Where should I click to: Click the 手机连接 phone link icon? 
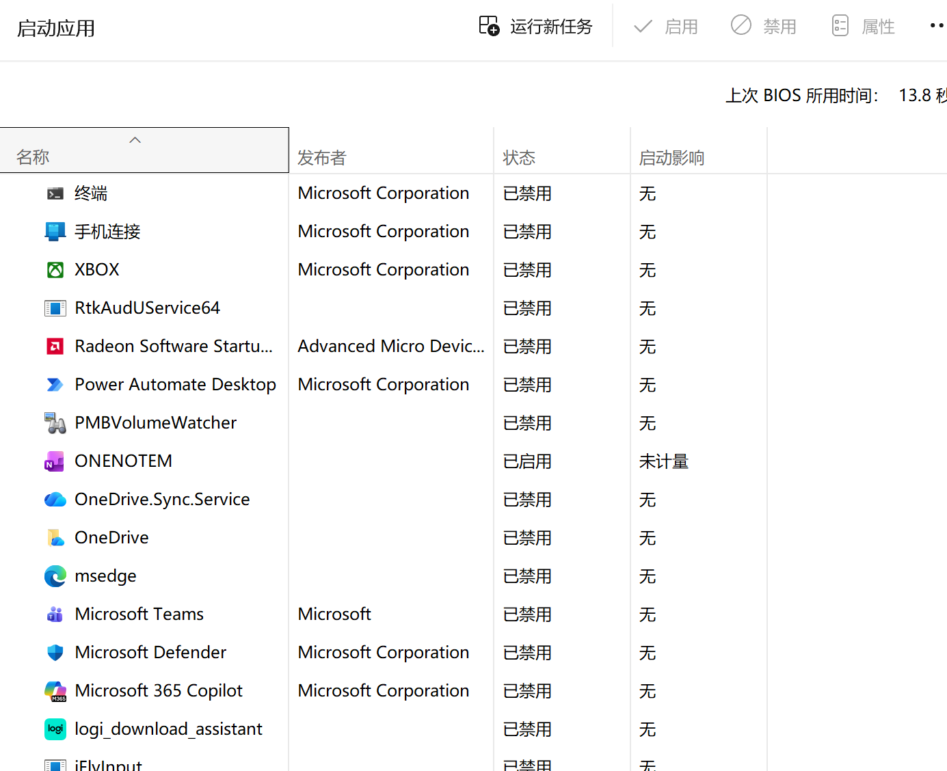coord(55,232)
